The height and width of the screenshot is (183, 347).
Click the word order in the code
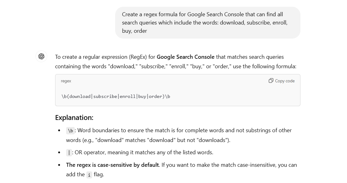(155, 96)
